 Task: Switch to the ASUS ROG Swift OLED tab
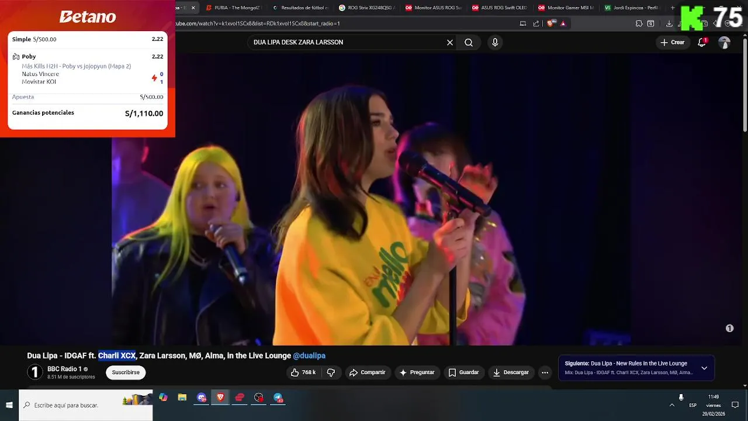tap(500, 8)
